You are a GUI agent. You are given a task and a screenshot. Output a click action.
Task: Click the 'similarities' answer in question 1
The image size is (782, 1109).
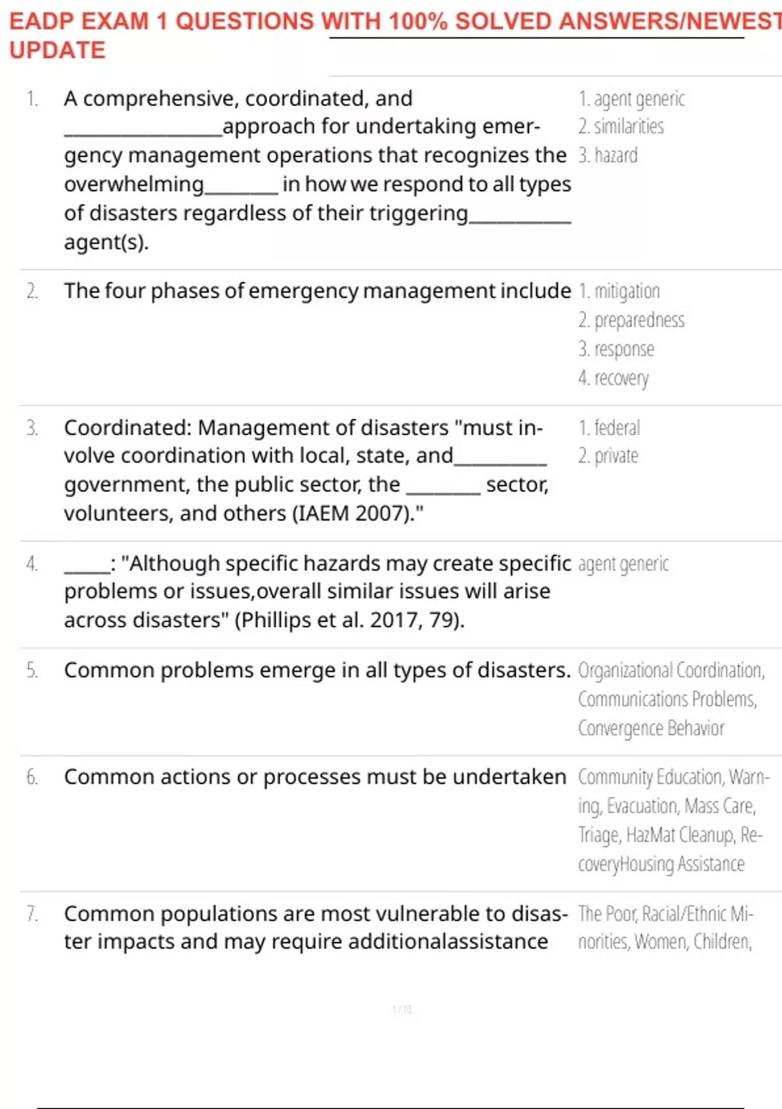621,127
